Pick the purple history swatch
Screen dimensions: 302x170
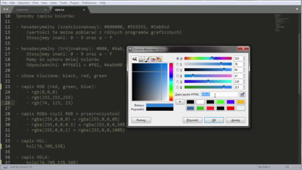(x=231, y=102)
